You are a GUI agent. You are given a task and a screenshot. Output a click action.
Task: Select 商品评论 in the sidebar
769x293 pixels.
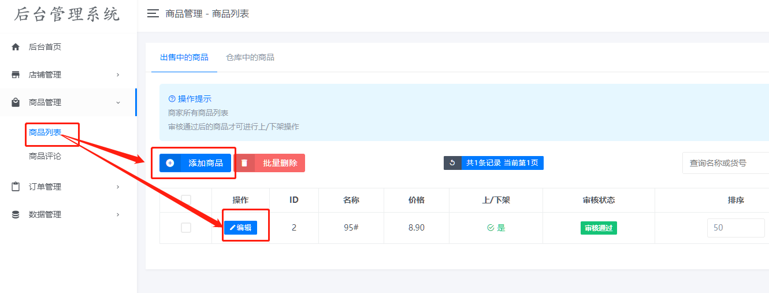pos(45,156)
